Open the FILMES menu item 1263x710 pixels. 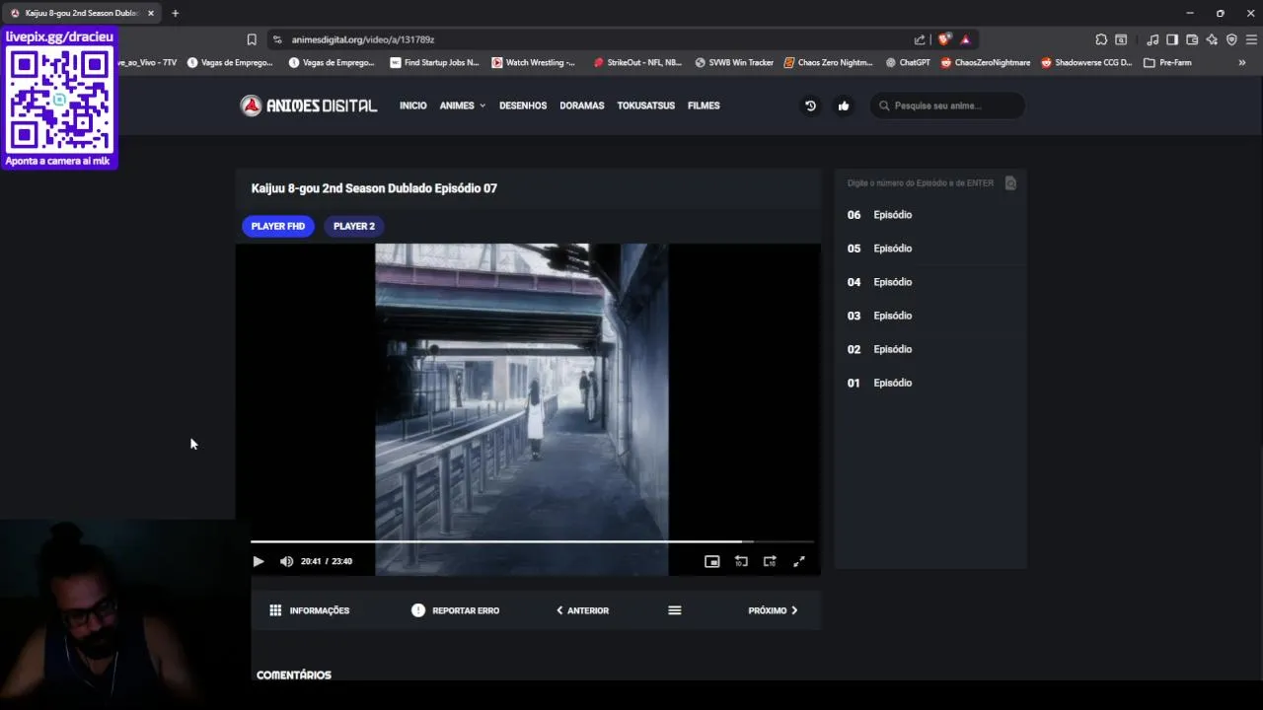point(704,106)
